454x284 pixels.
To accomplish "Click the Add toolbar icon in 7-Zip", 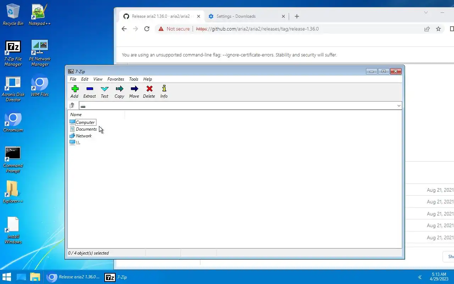I will [74, 92].
